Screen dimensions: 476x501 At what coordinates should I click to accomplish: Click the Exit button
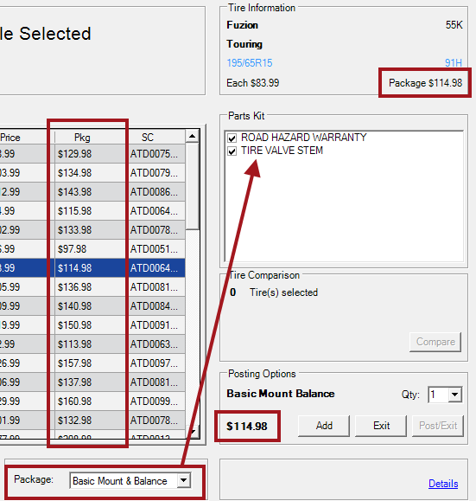(x=381, y=426)
